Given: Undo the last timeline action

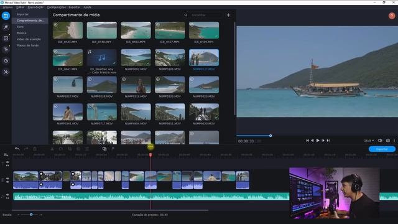Looking at the screenshot, I should pos(17,149).
